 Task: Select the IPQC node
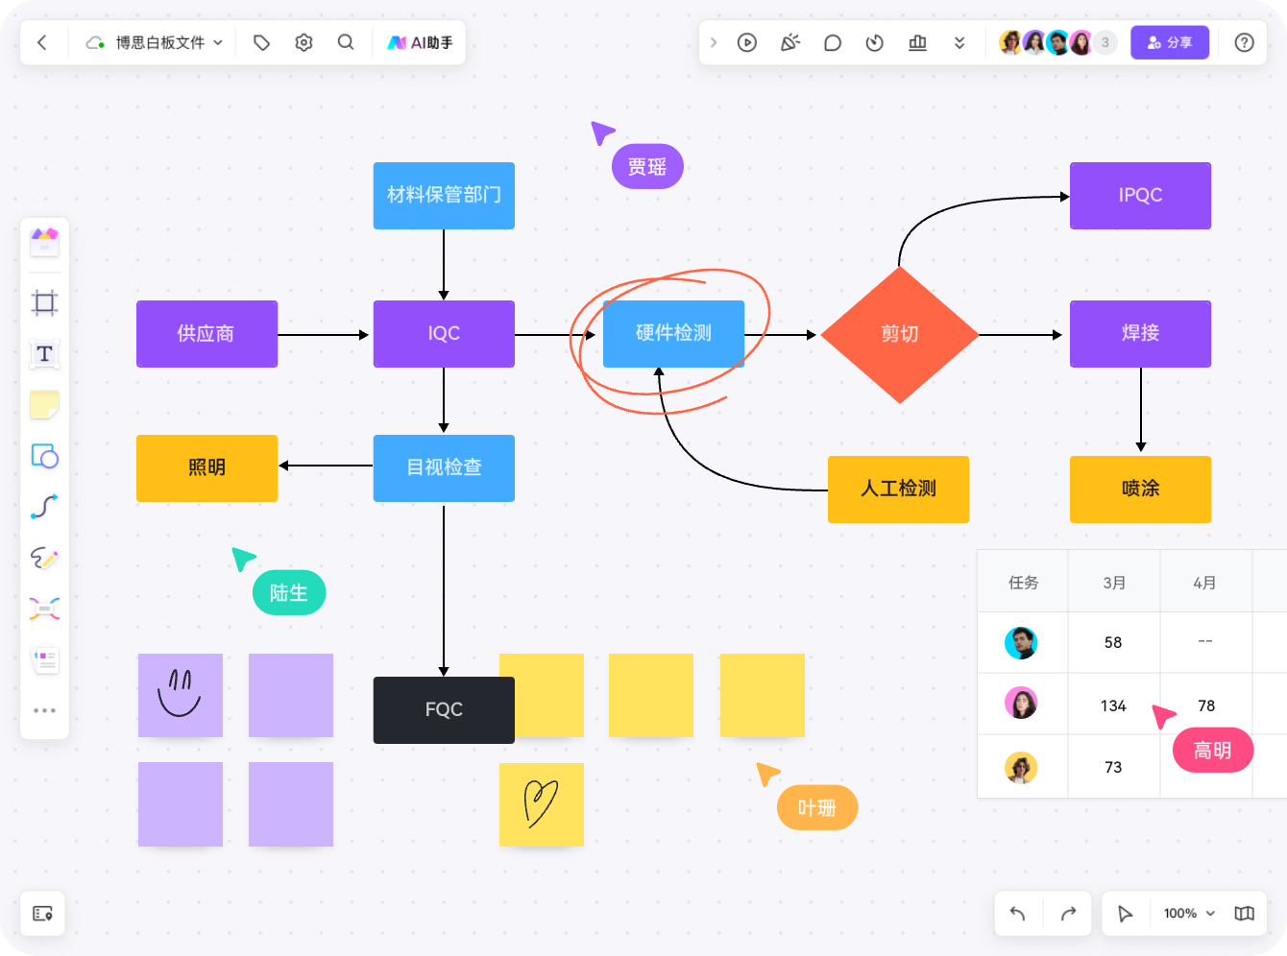[x=1140, y=195]
